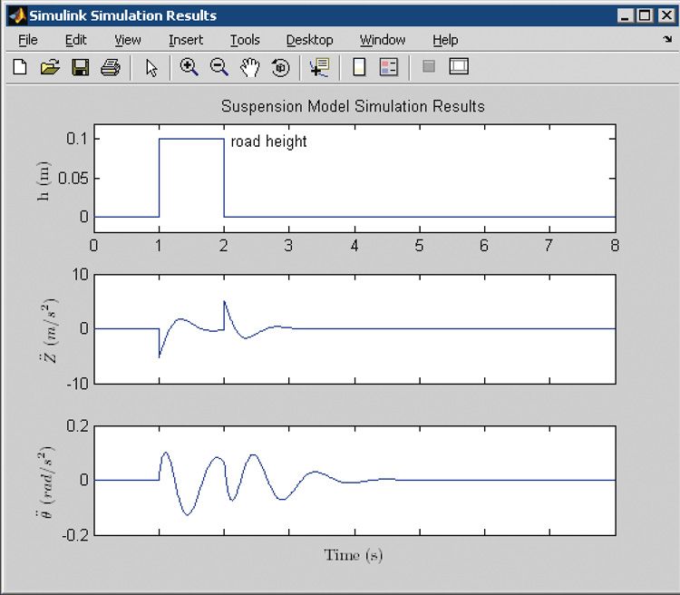Screen dimensions: 680x595
Task: Expand the Desktop menu
Action: coord(309,40)
